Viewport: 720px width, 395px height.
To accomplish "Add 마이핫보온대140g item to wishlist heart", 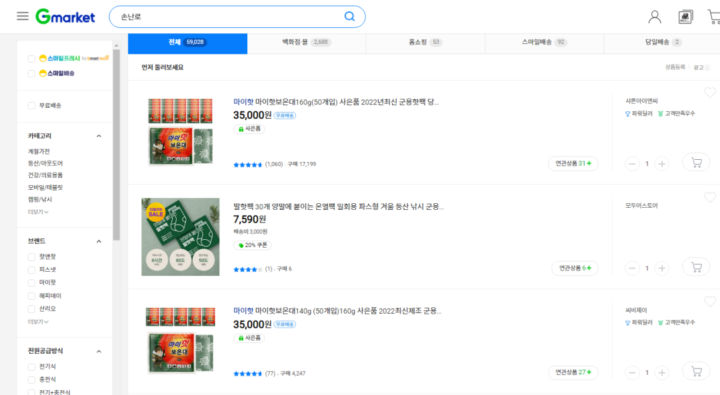I will click(x=710, y=301).
